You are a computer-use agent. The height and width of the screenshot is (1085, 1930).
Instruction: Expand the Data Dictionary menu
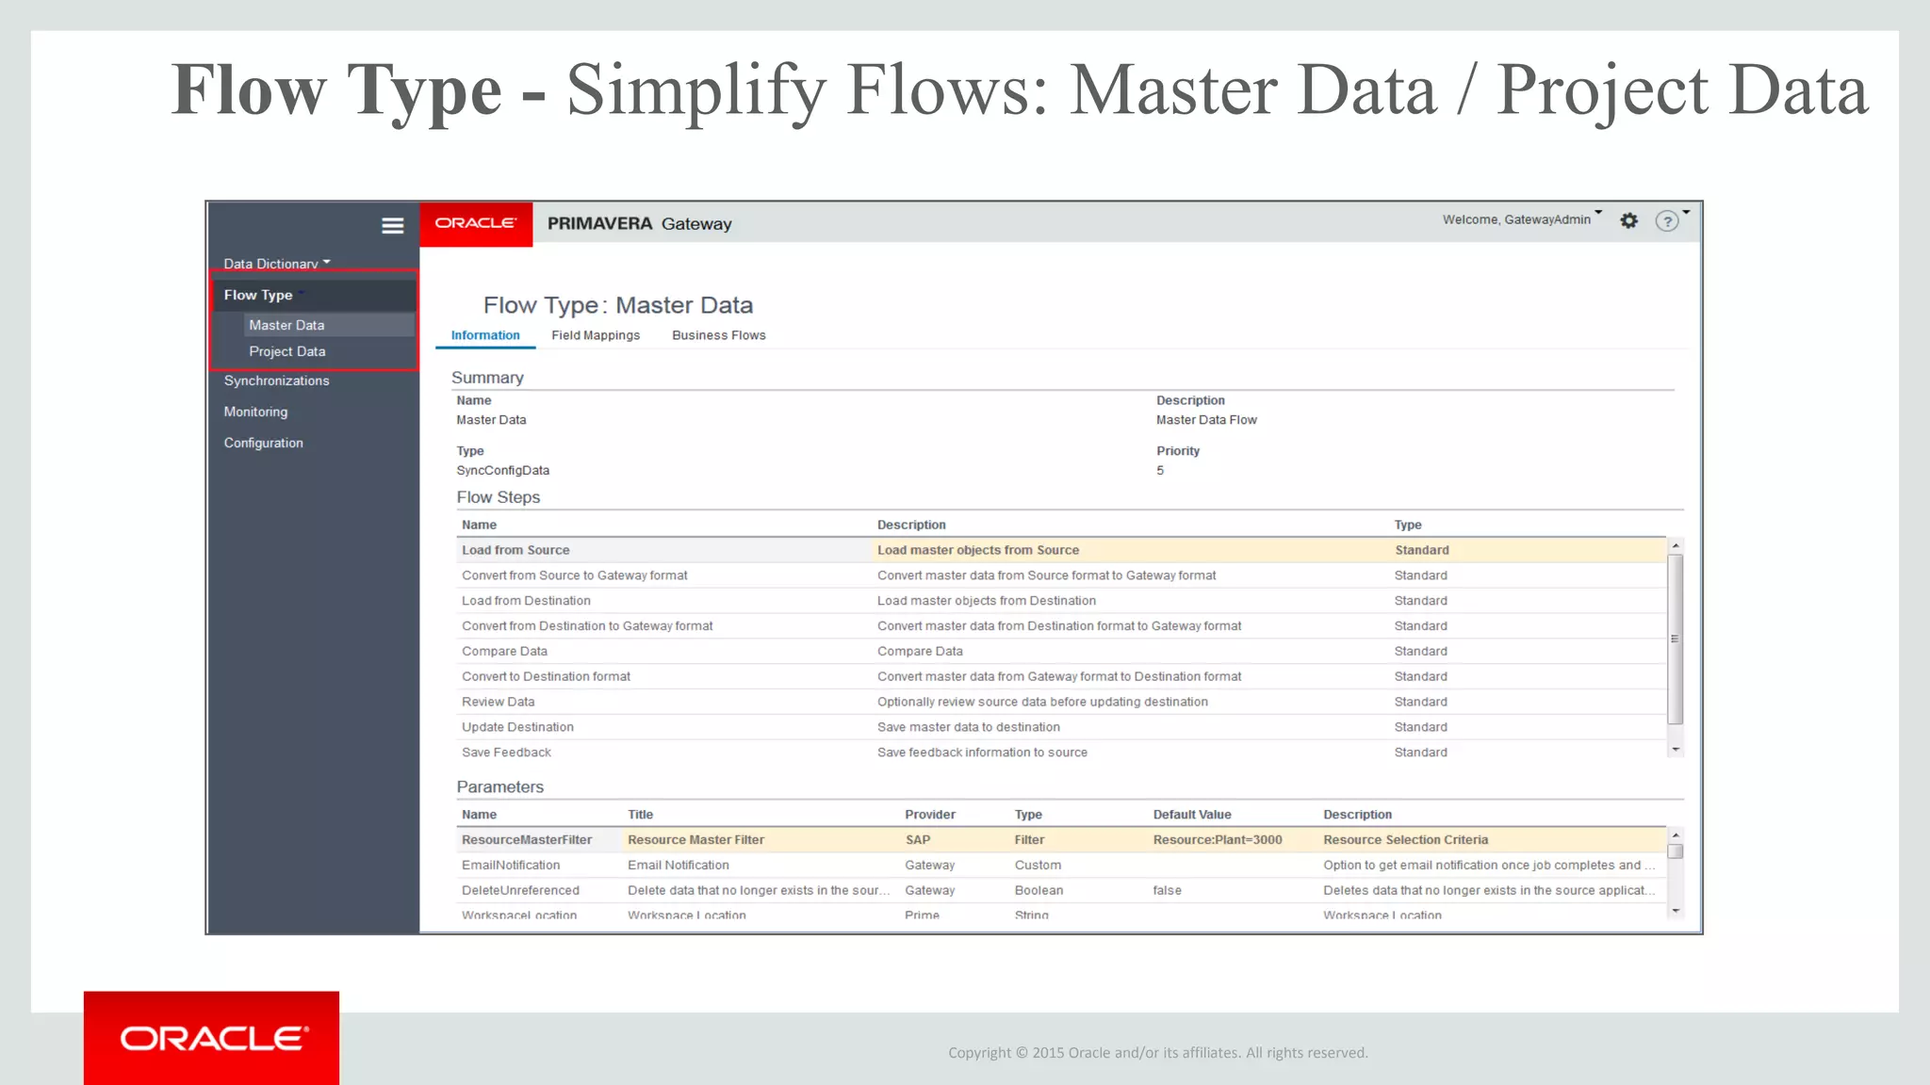click(x=277, y=264)
